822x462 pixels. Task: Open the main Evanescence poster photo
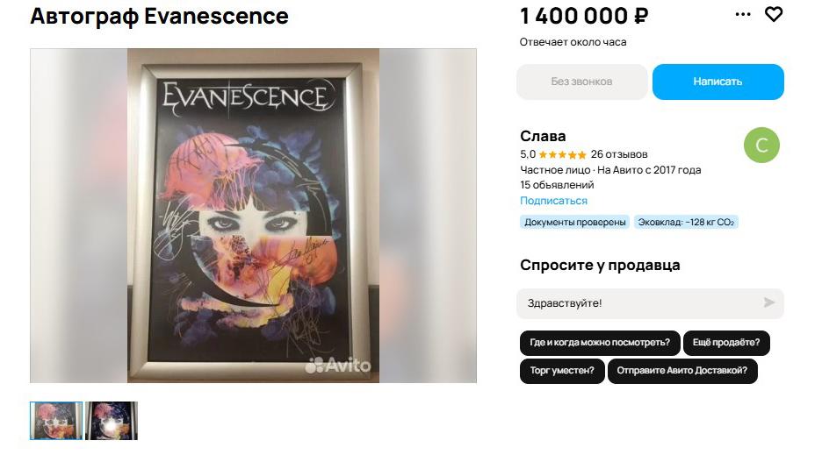pyautogui.click(x=253, y=216)
